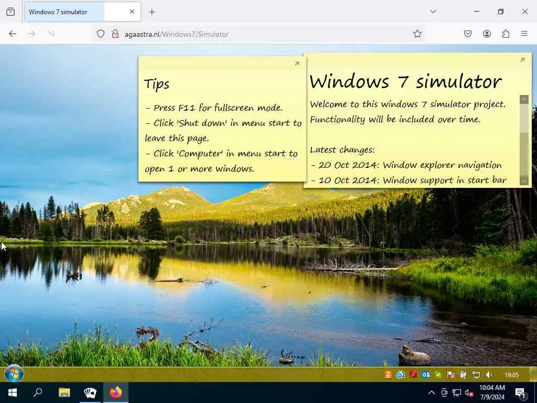This screenshot has width=537, height=403.
Task: Close the Tips sticky note
Action: tap(297, 63)
